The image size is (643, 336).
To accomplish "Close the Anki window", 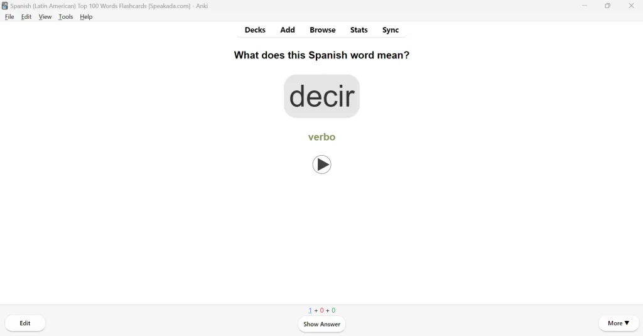I will click(631, 6).
